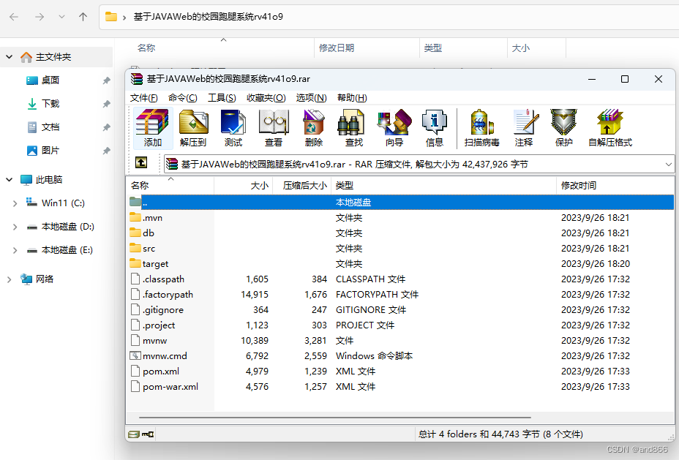Select 图片 in Explorer sidebar

[x=50, y=150]
